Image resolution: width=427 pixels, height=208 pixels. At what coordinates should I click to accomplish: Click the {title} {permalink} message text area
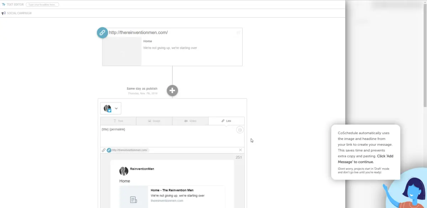tap(167, 135)
